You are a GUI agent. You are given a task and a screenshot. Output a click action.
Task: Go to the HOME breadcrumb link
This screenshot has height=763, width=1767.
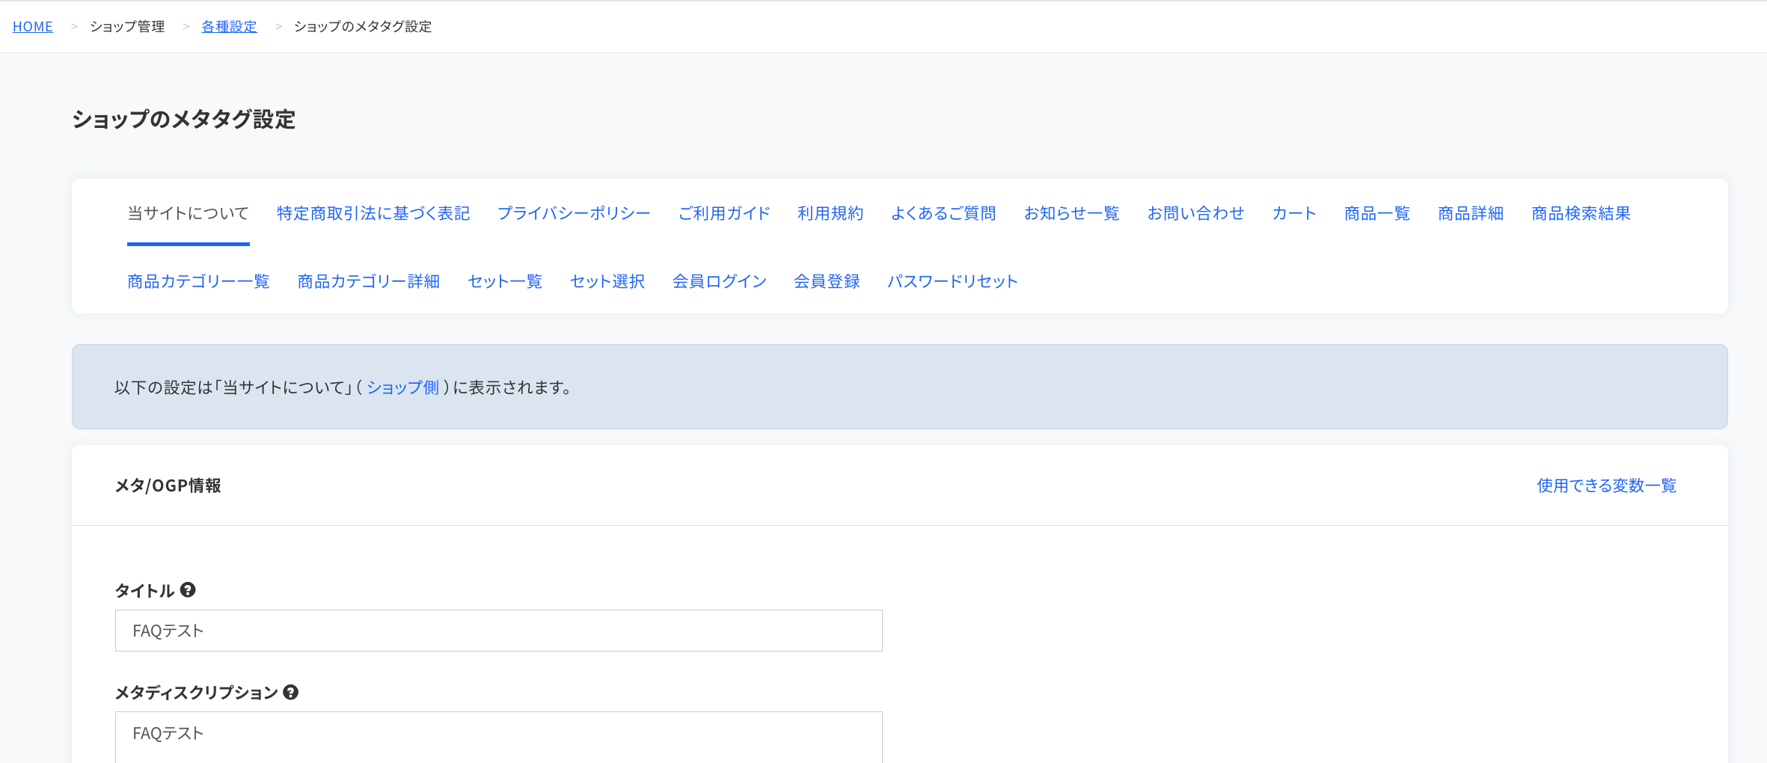pyautogui.click(x=33, y=26)
